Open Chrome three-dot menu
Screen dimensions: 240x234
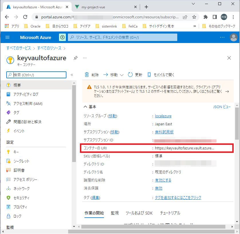click(x=233, y=17)
